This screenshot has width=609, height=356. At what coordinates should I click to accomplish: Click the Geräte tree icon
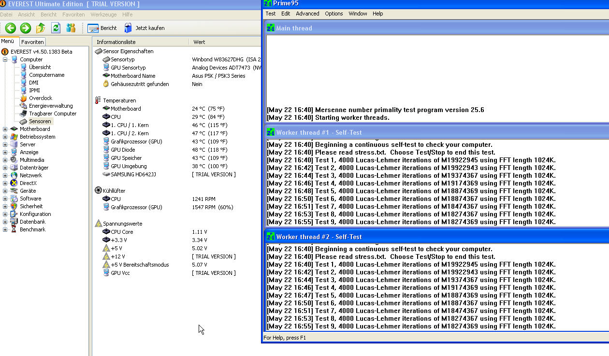[14, 191]
